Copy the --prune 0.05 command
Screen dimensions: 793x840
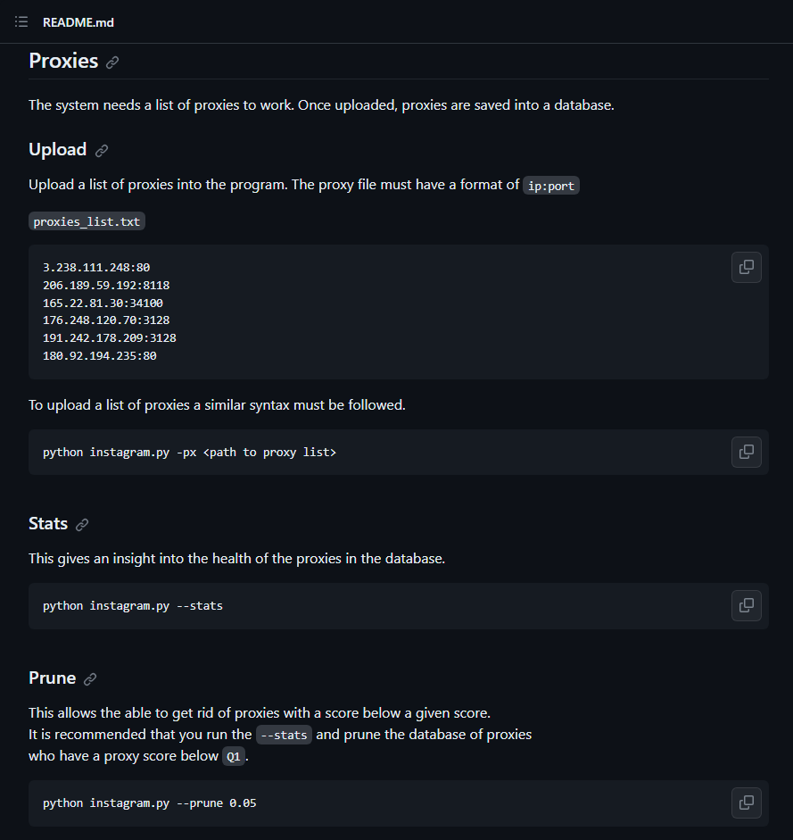[x=746, y=803]
